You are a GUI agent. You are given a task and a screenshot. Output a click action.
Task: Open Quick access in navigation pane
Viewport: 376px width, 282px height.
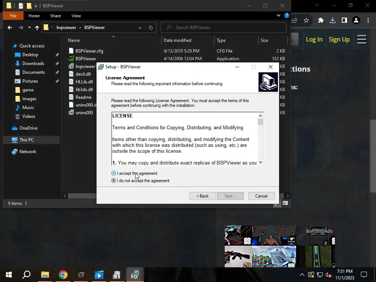32,46
